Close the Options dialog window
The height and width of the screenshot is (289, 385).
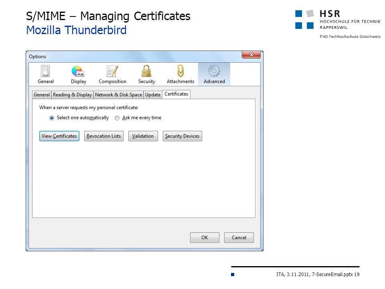[x=251, y=55]
